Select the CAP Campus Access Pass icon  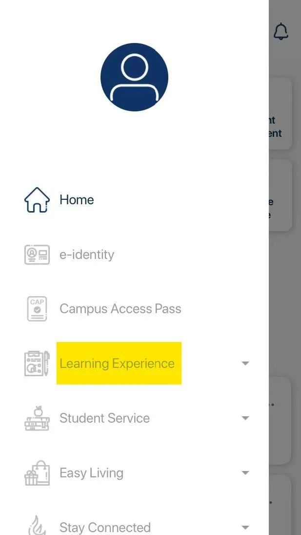[x=37, y=309]
